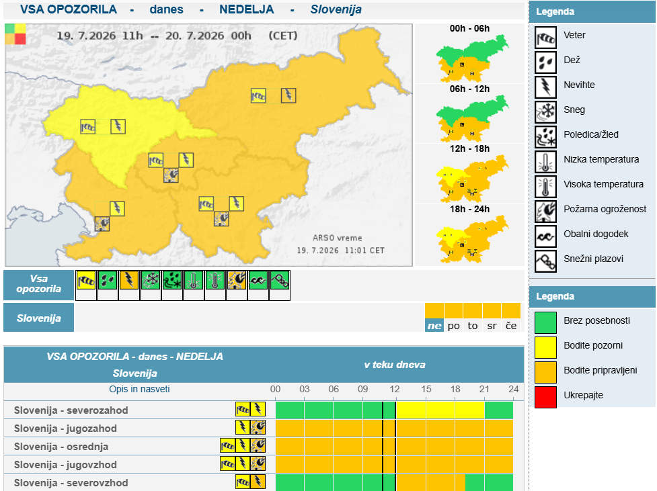Click the 'Vsa opozorila' button
This screenshot has width=657, height=491.
click(x=38, y=285)
